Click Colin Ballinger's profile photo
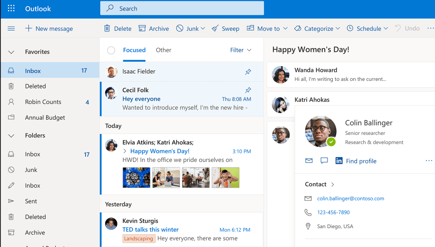 pyautogui.click(x=321, y=132)
